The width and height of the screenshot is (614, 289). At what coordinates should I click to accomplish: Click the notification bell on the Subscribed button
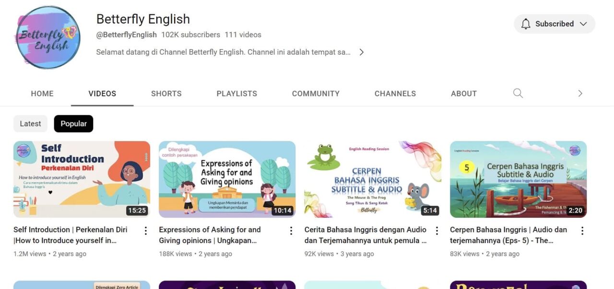click(526, 23)
